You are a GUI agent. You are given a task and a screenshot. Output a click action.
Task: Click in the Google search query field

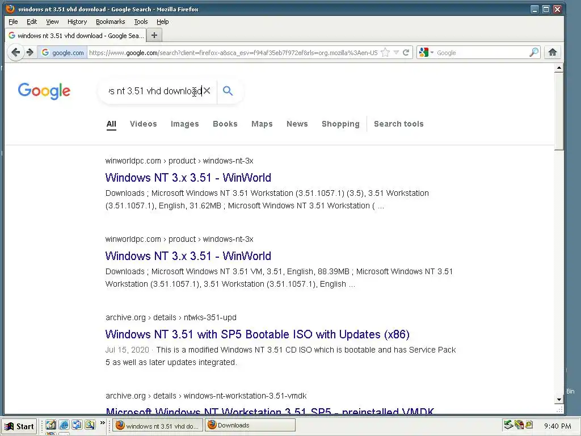155,91
